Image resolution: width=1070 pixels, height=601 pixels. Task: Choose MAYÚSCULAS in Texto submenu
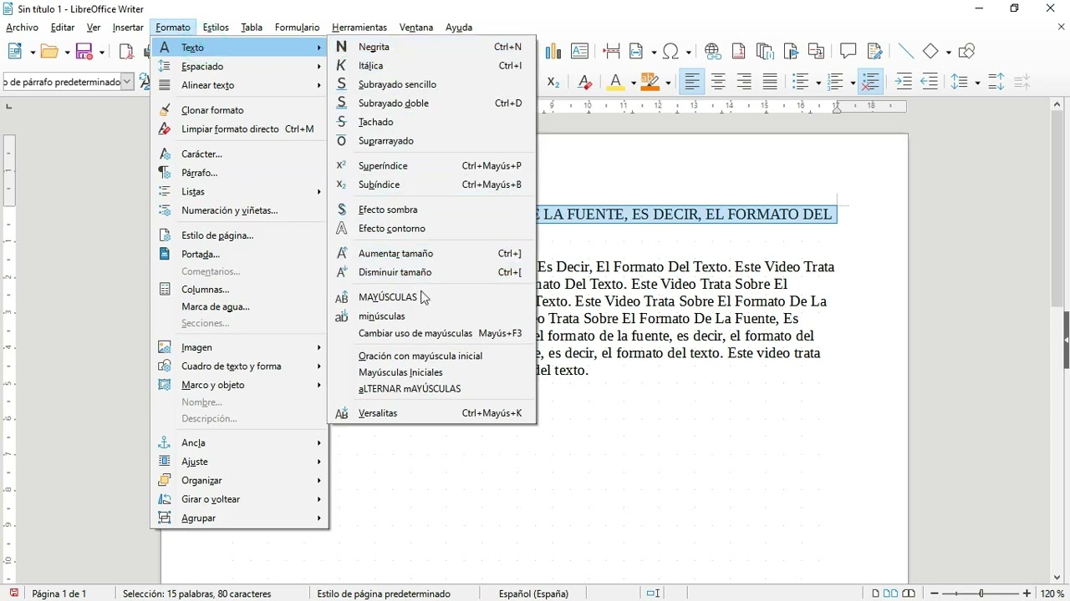click(x=431, y=297)
